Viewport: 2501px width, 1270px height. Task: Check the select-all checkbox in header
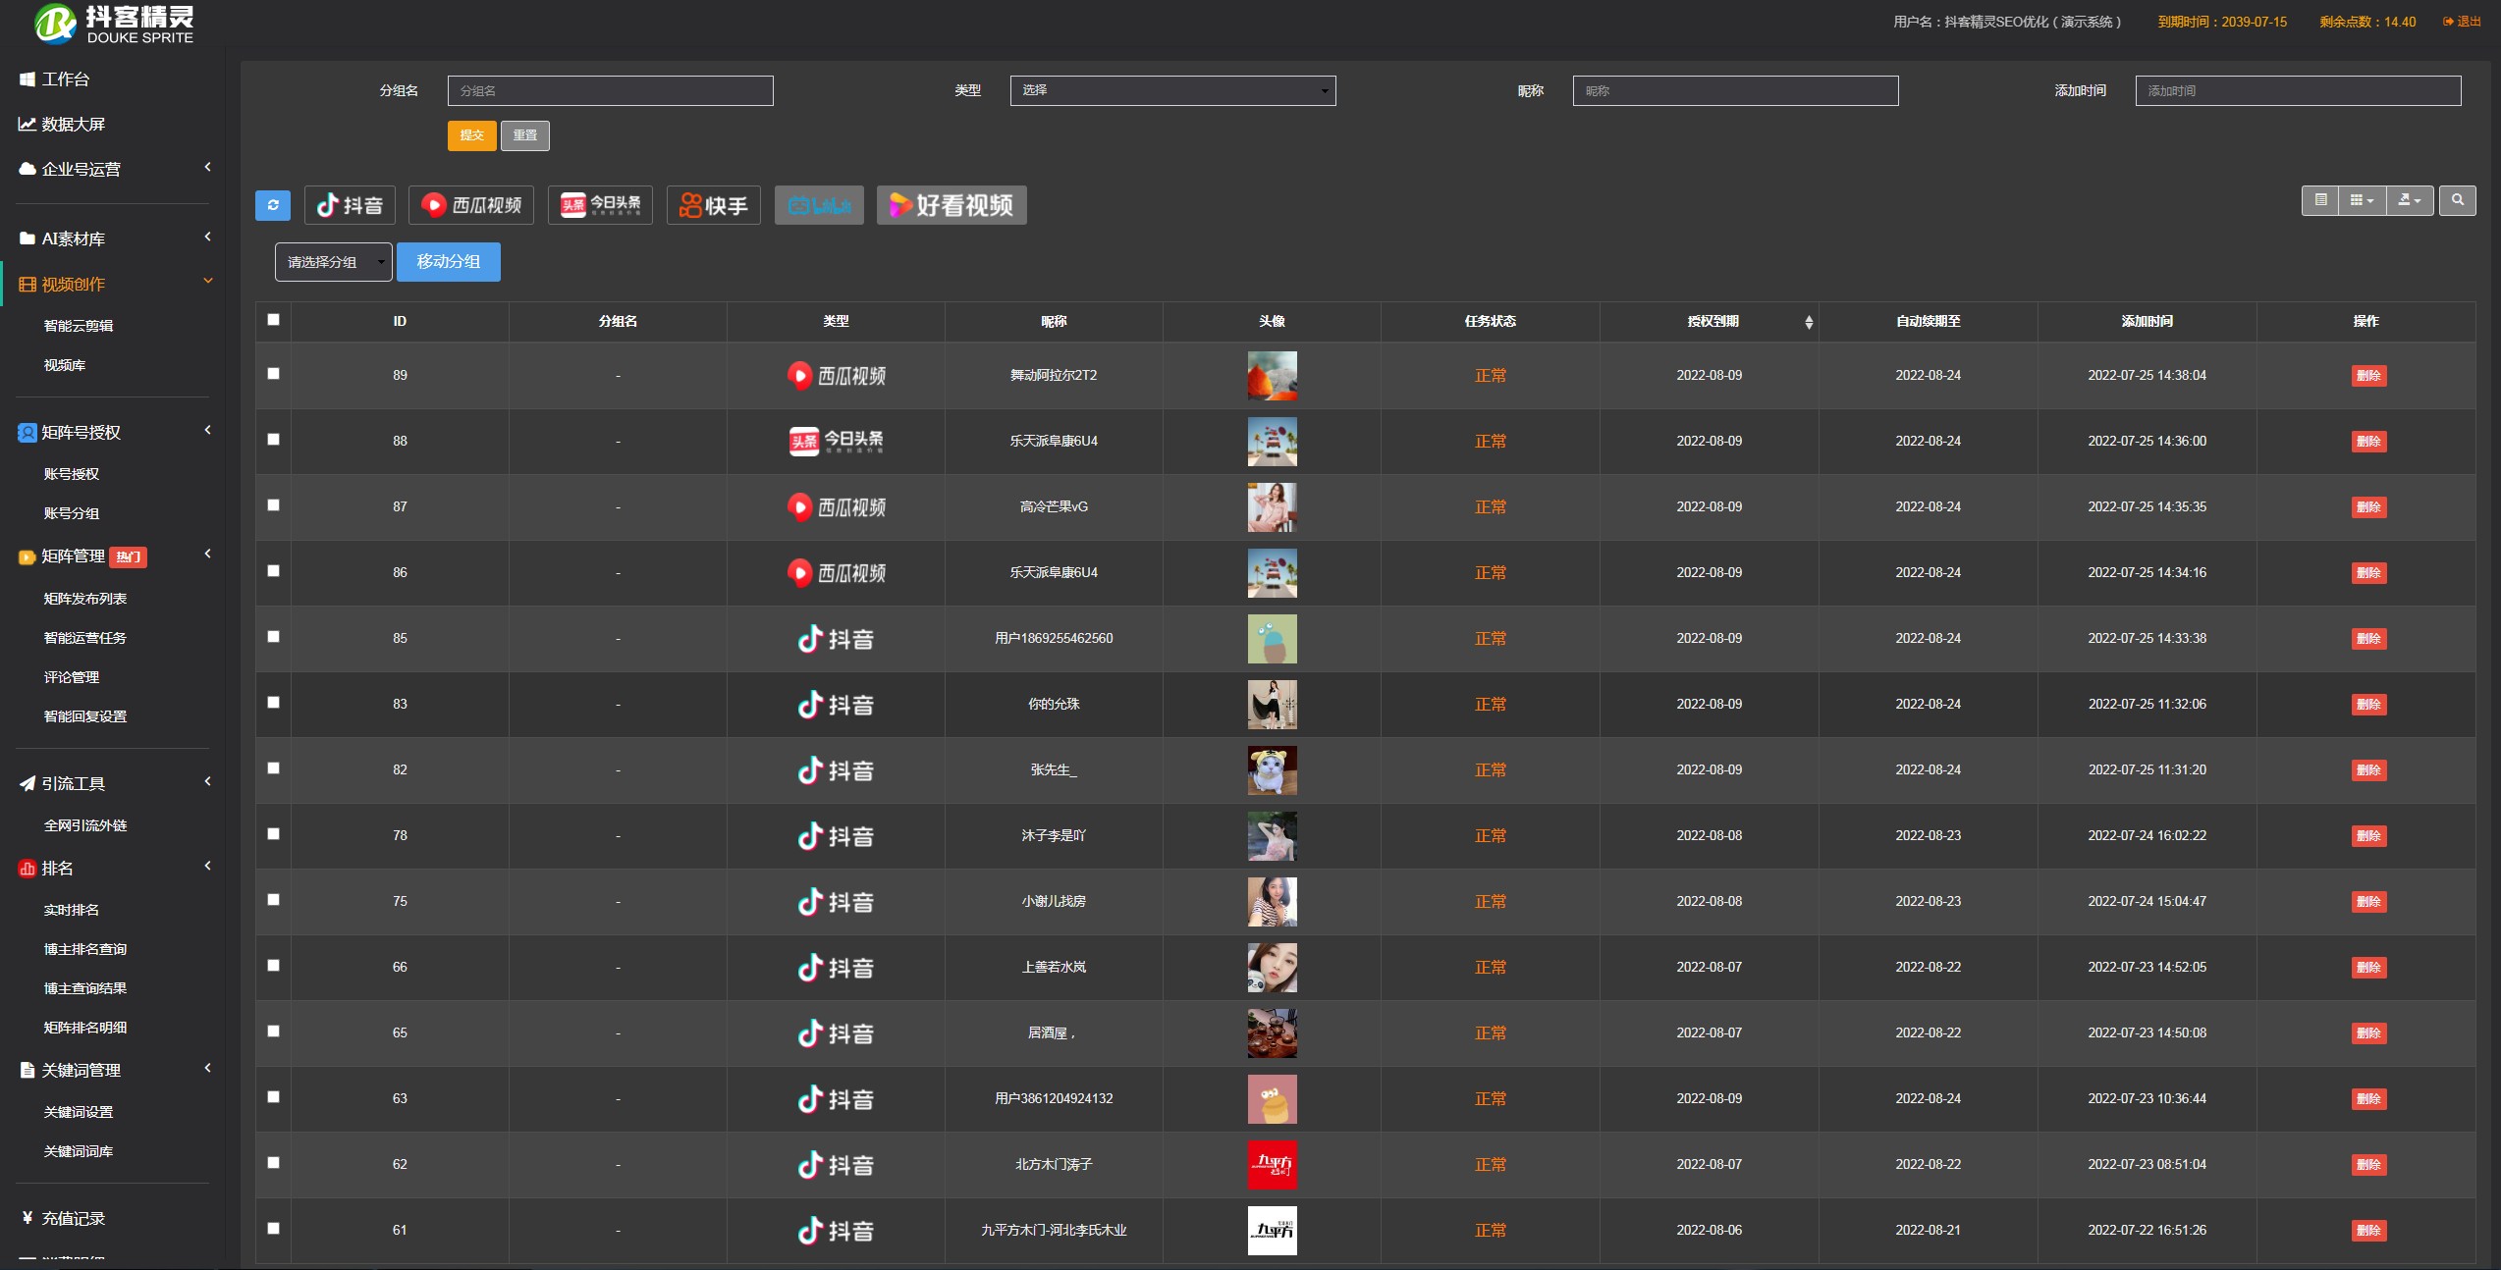coord(273,320)
